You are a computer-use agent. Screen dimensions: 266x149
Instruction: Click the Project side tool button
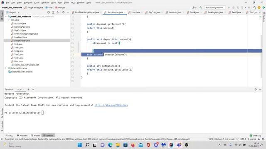[2, 15]
